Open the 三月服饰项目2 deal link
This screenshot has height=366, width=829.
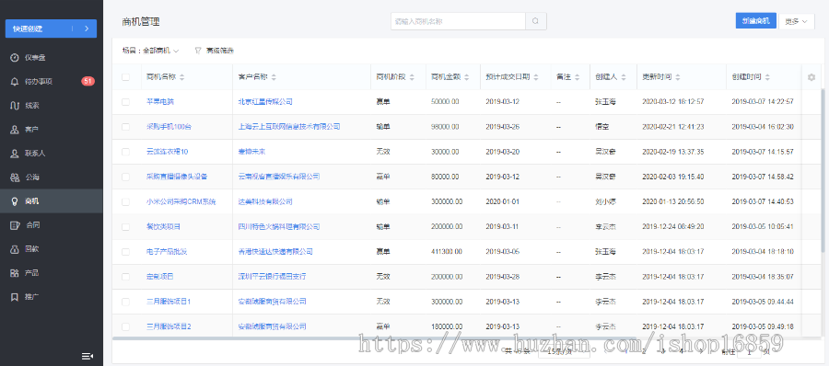(x=169, y=326)
